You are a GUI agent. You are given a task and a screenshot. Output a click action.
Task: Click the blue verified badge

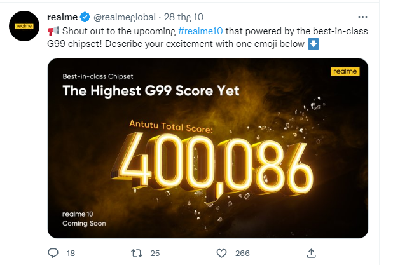[85, 17]
